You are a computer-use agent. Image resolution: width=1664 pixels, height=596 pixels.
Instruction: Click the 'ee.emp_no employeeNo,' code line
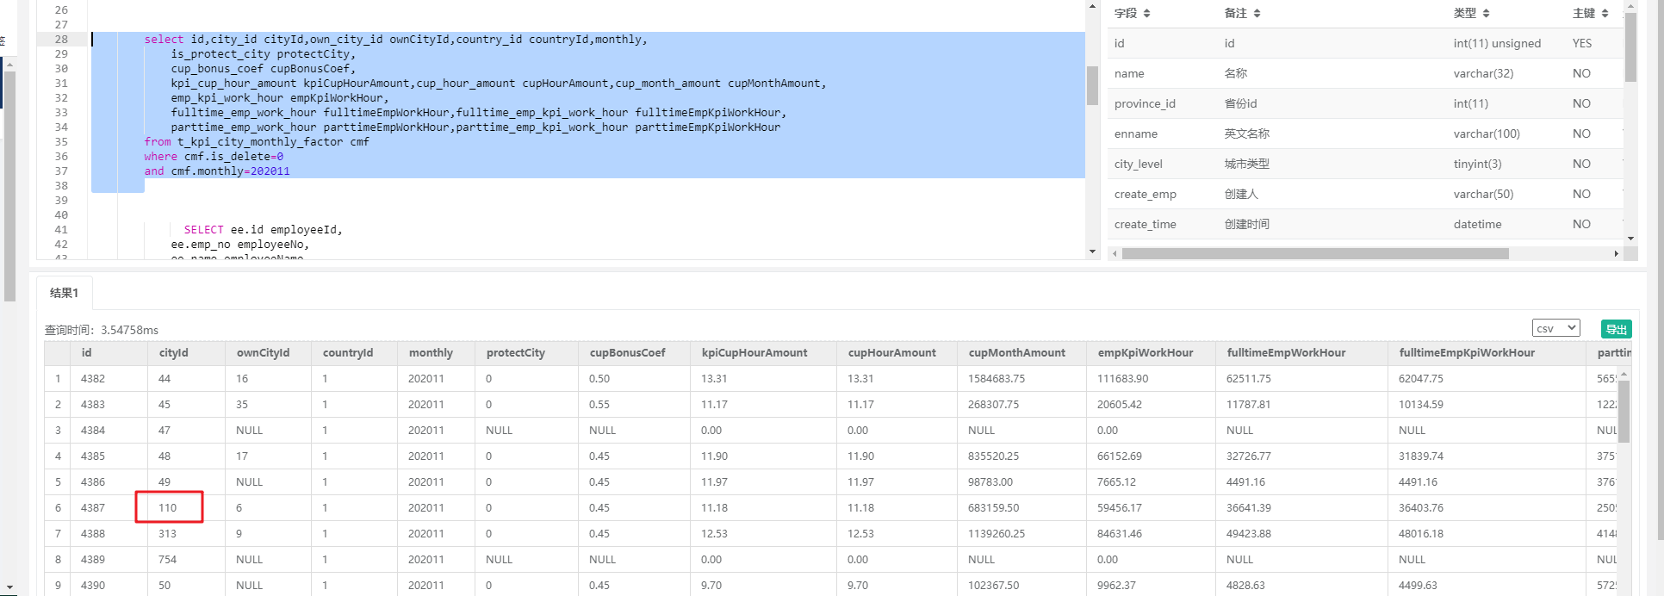(x=239, y=245)
